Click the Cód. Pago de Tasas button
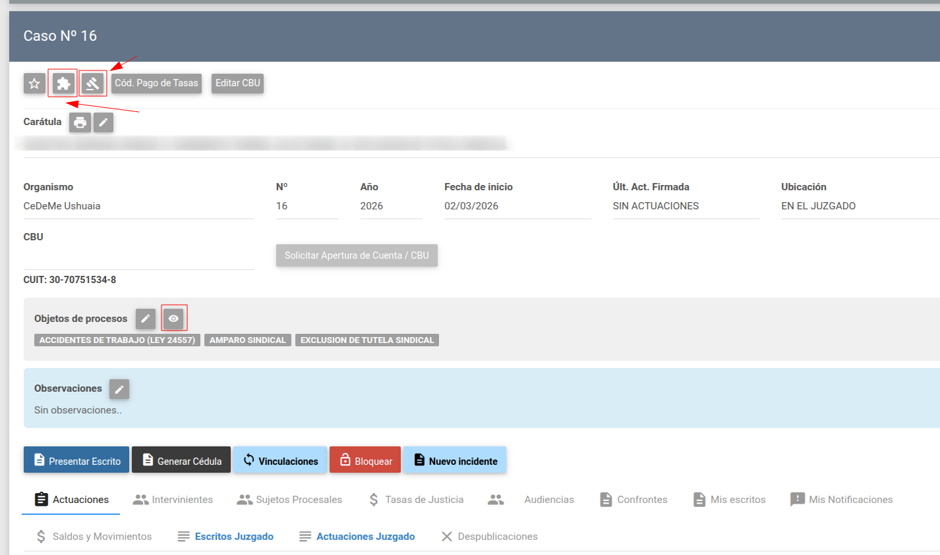Screen dimensions: 940x555 coord(156,83)
